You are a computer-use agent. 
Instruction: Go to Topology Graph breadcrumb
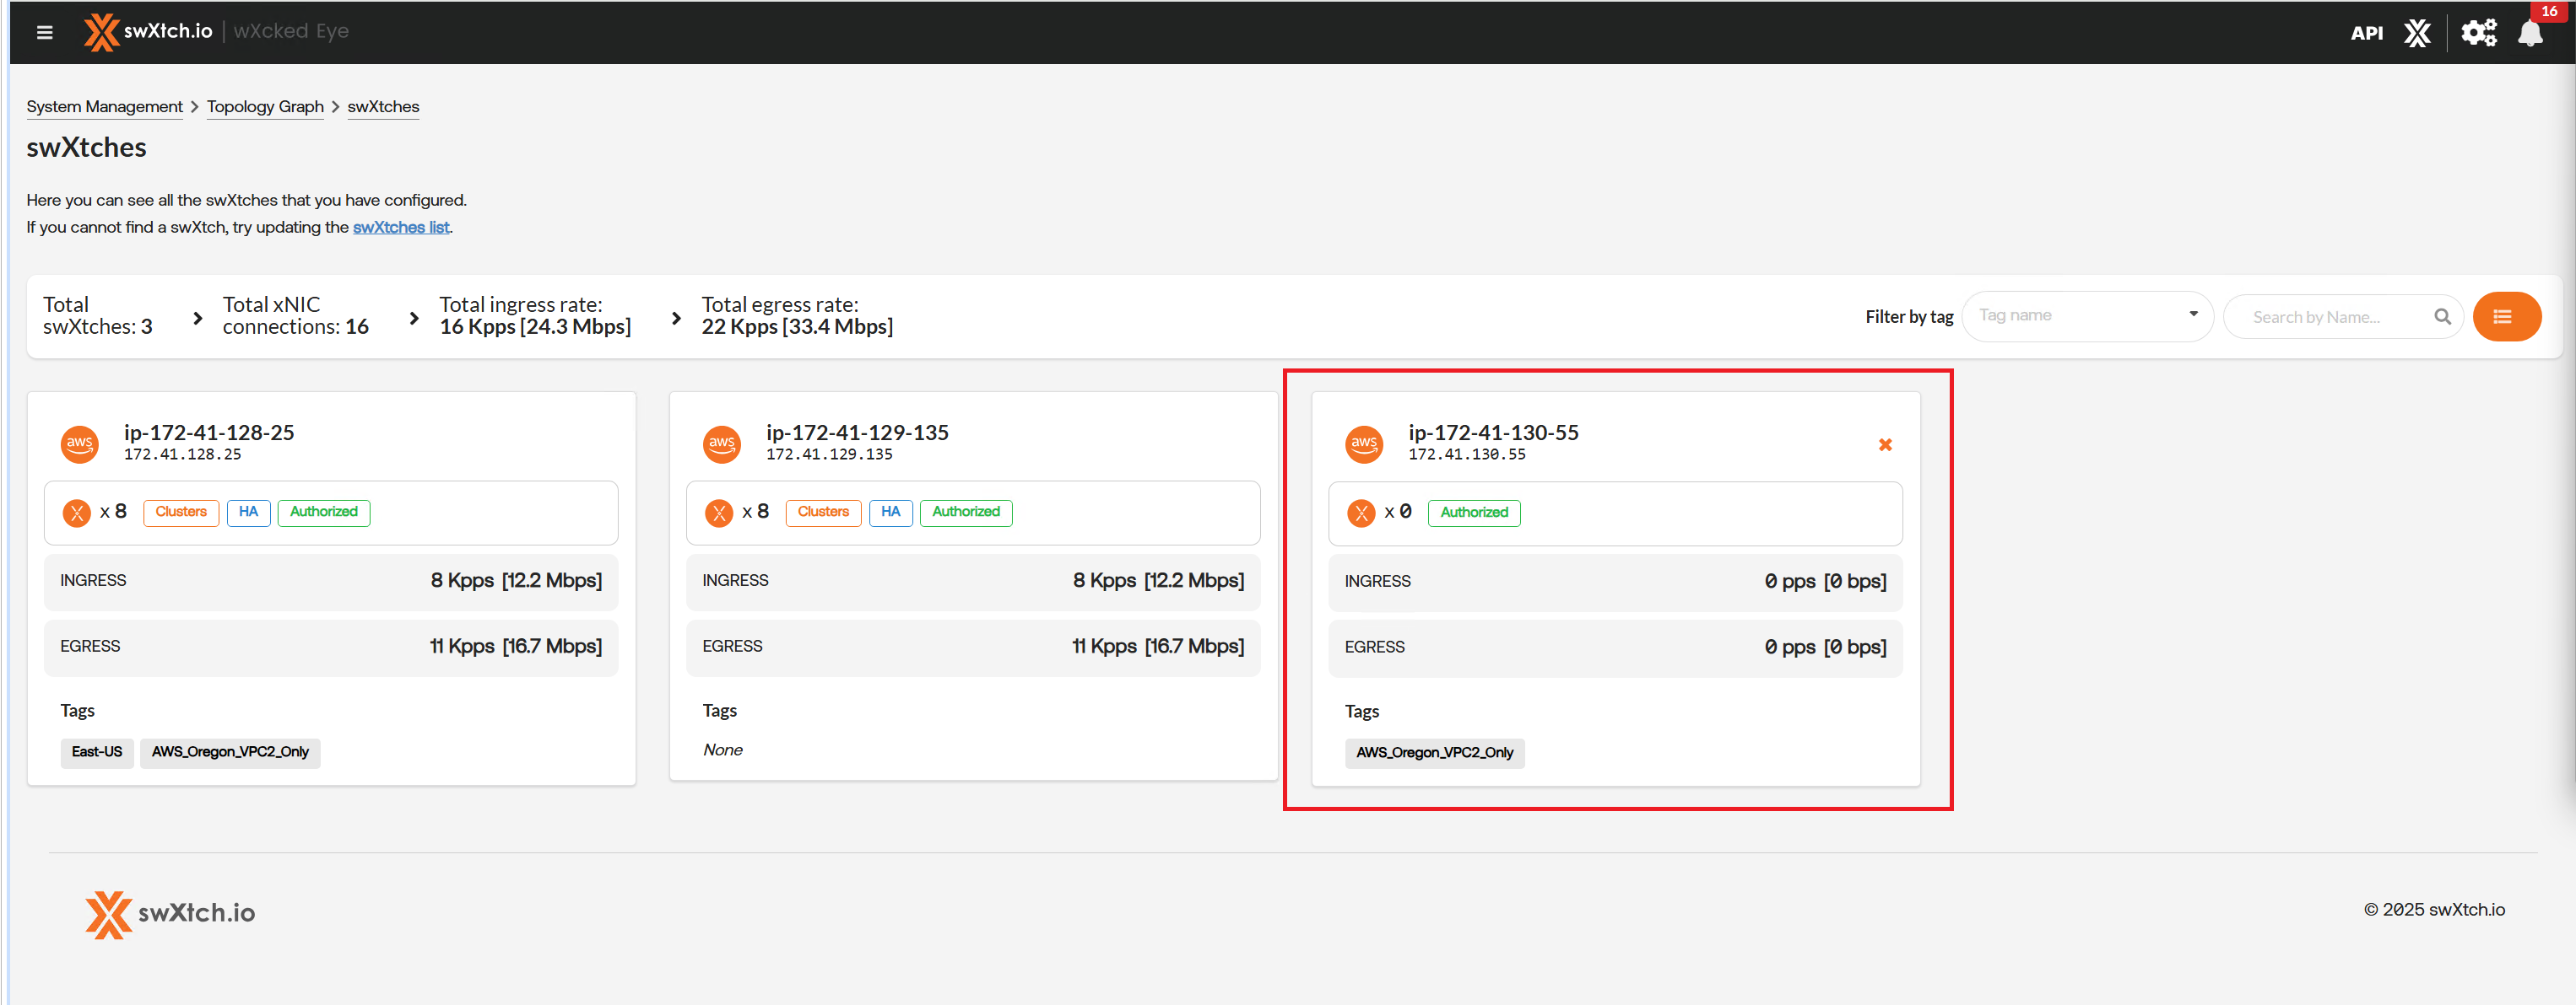[x=265, y=107]
